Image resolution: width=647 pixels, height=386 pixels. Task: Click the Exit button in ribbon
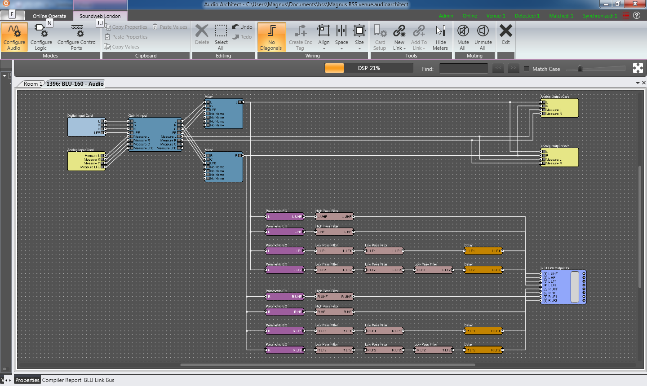tap(506, 35)
